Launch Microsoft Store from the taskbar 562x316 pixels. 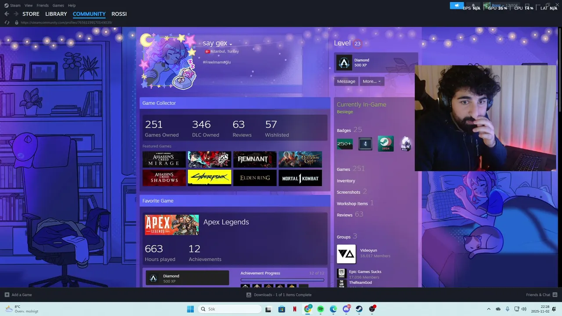pos(282,309)
